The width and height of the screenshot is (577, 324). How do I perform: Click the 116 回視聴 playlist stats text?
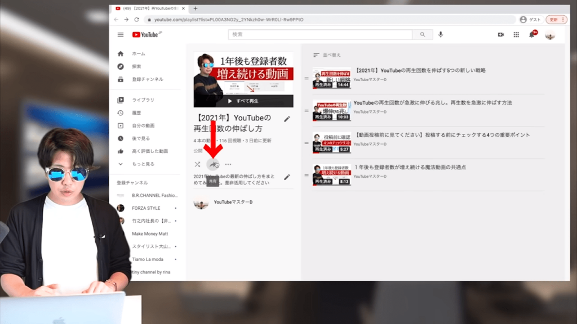(230, 141)
